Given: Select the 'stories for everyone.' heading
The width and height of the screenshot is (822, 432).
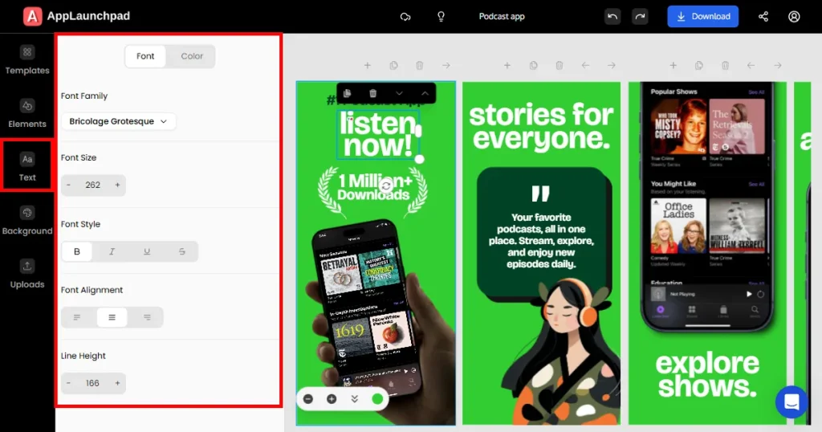Looking at the screenshot, I should [542, 126].
